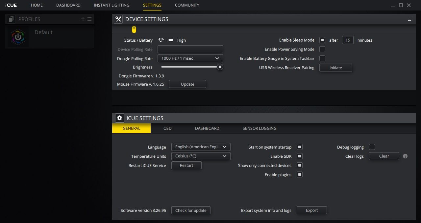Click Export system info button

(312, 210)
